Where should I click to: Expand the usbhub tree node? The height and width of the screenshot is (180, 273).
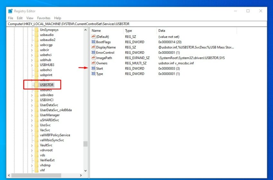(32, 60)
